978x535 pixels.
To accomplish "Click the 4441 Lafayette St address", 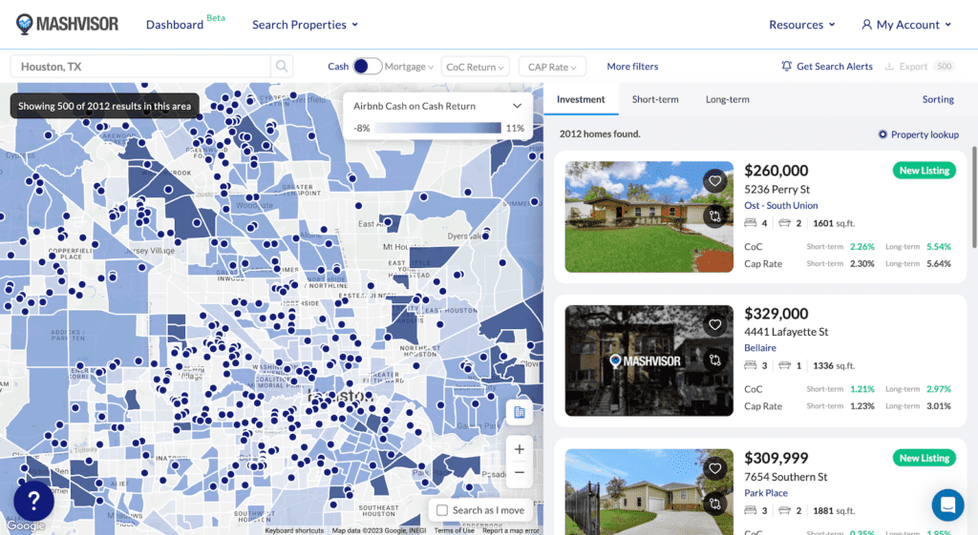I will pyautogui.click(x=786, y=331).
